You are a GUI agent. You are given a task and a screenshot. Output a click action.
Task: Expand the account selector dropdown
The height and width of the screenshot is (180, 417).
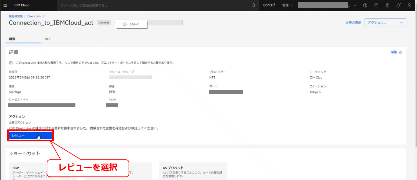pos(355,5)
